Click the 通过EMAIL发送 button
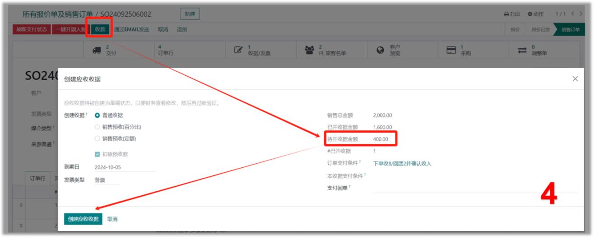This screenshot has width=595, height=239. tap(131, 29)
